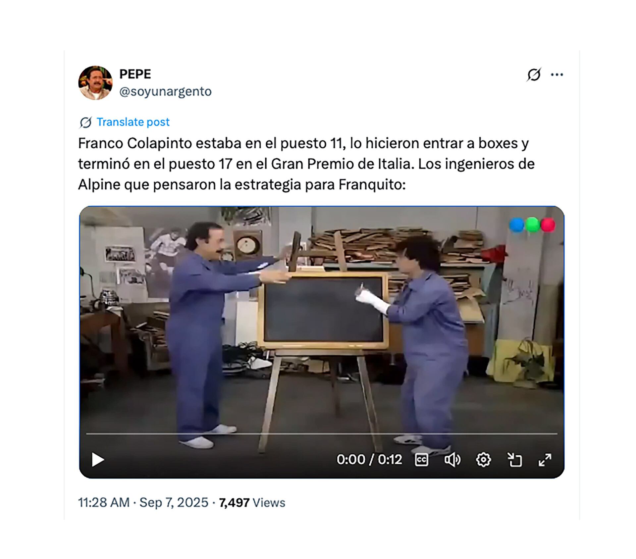Open video settings gear
The height and width of the screenshot is (559, 636).
pyautogui.click(x=483, y=460)
